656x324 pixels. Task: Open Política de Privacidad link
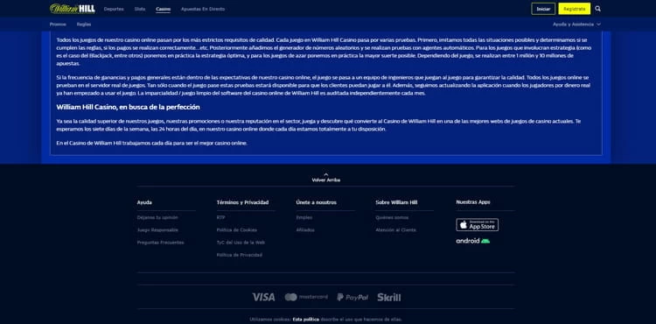pos(240,255)
